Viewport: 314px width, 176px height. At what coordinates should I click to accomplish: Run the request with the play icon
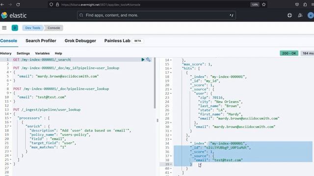143,60
